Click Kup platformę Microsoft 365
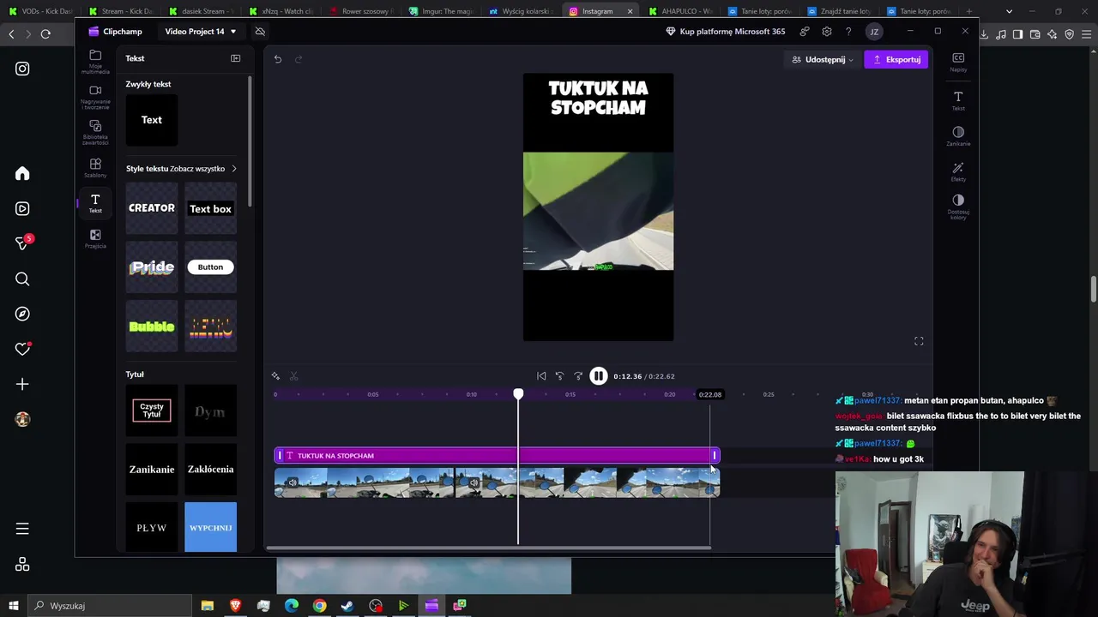Screen dimensions: 1098x617 click(x=725, y=32)
